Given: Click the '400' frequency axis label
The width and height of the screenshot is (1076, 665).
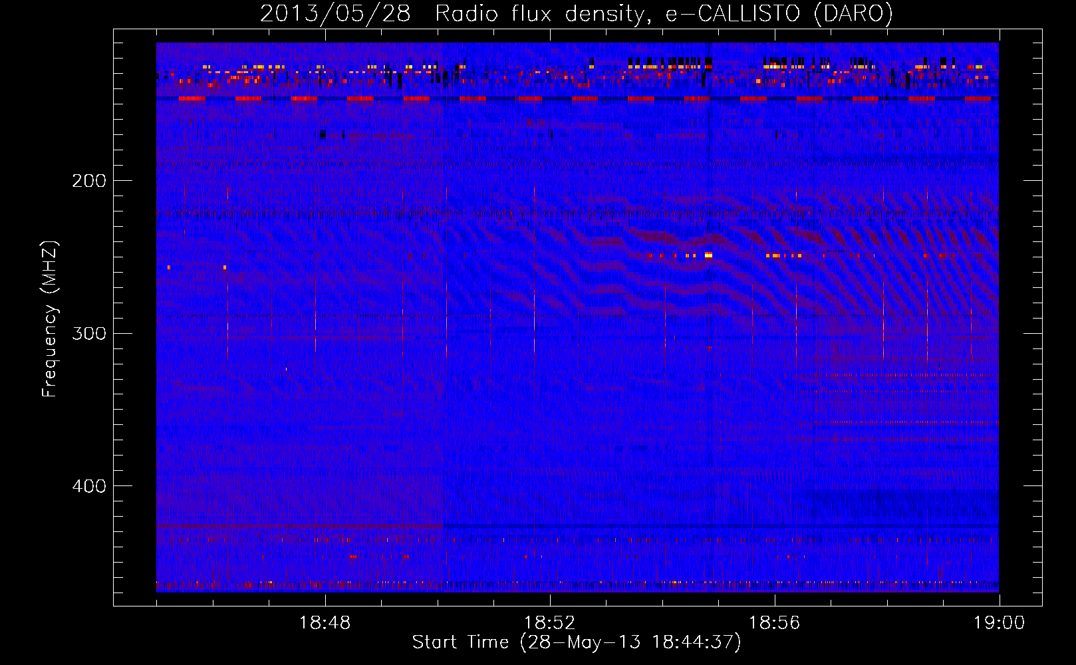Looking at the screenshot, I should [89, 486].
